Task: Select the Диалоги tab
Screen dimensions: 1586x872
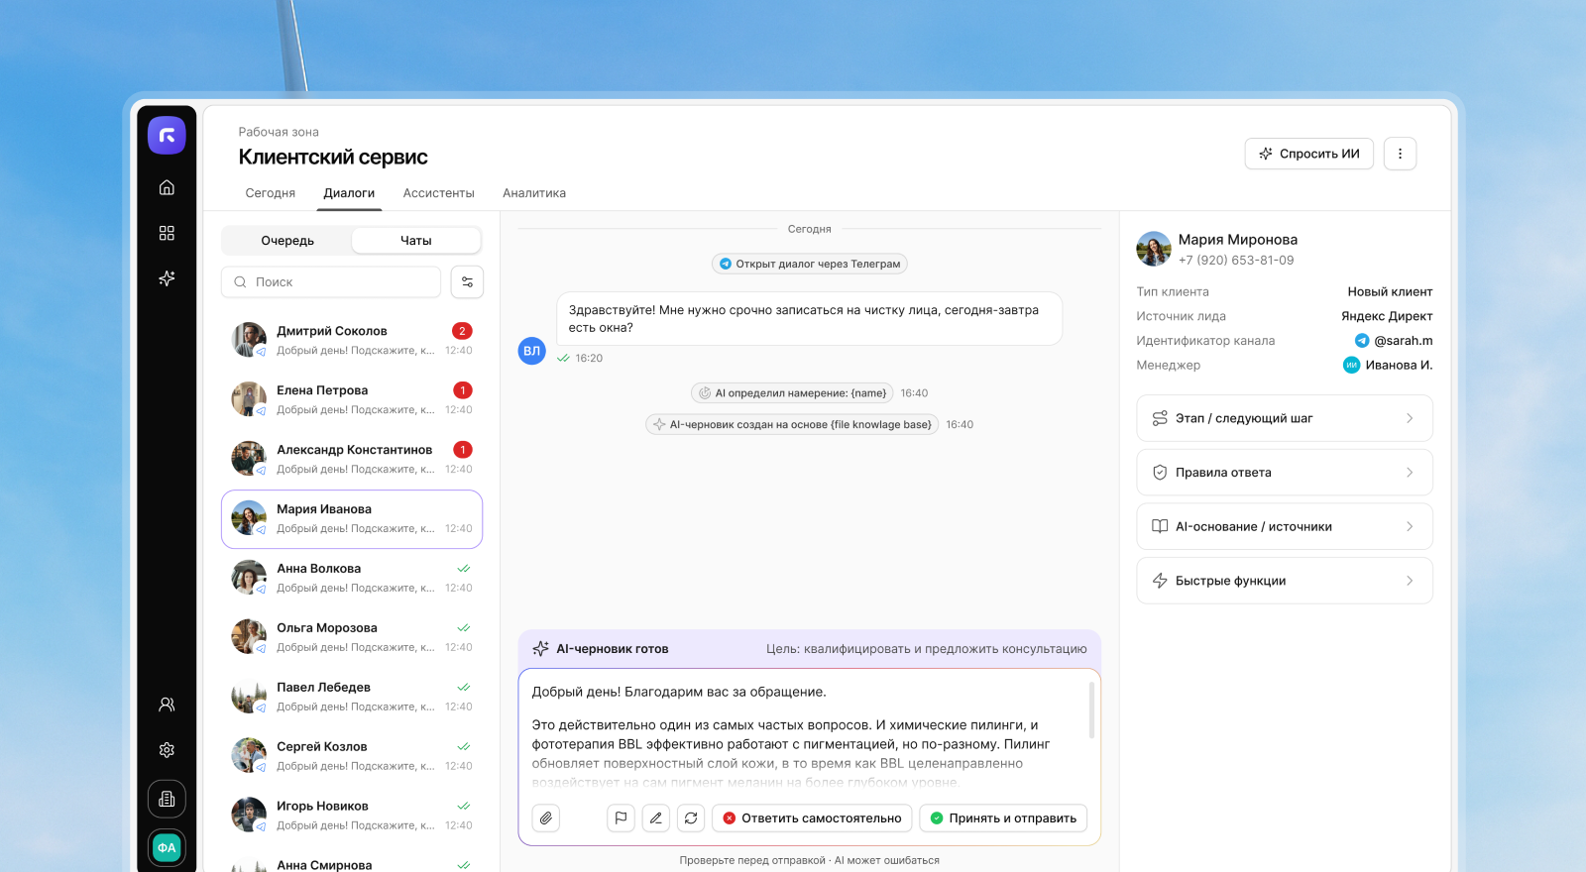Action: point(349,193)
